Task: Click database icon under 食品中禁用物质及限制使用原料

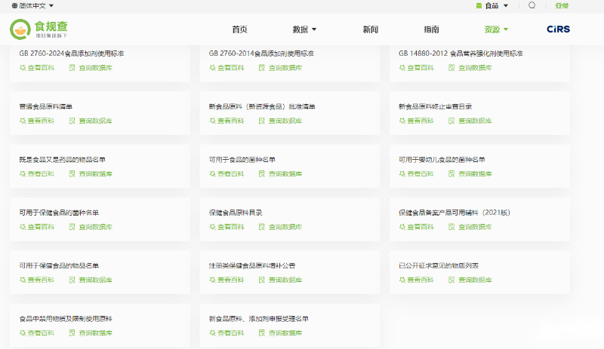Action: (x=72, y=333)
